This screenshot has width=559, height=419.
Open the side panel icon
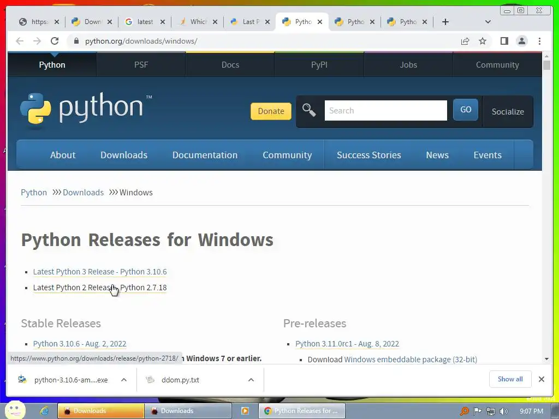(504, 41)
